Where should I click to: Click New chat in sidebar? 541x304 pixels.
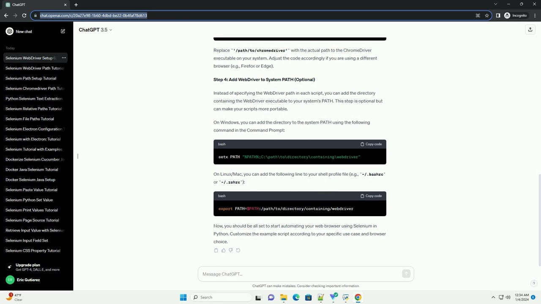click(36, 31)
